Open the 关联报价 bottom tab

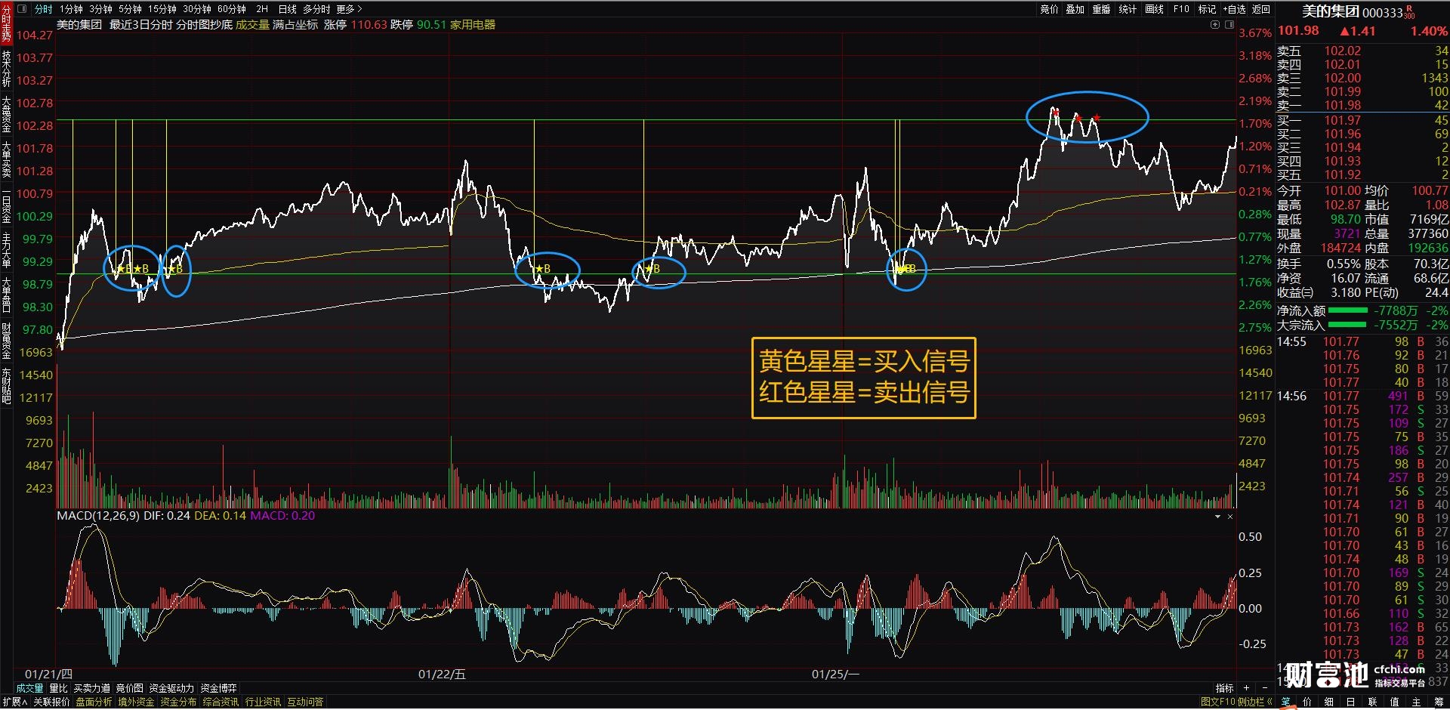click(51, 702)
